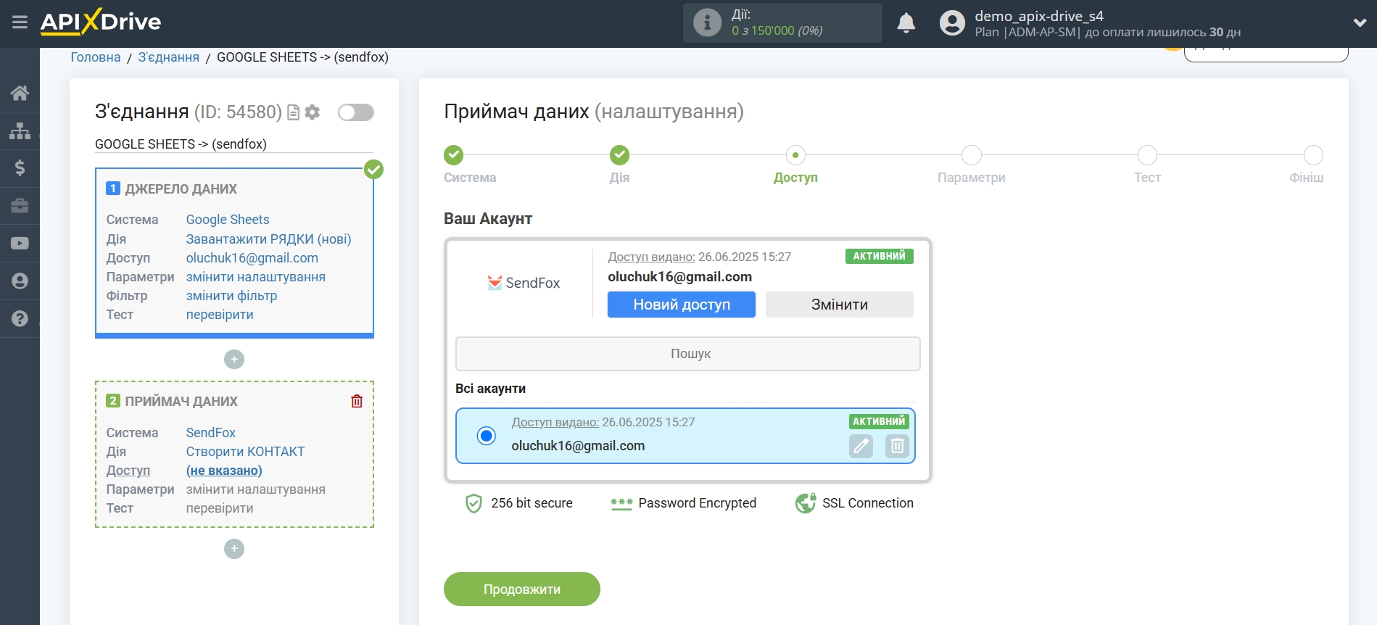Viewport: 1377px width, 625px height.
Task: Click source перевірити test link
Action: [x=220, y=315]
